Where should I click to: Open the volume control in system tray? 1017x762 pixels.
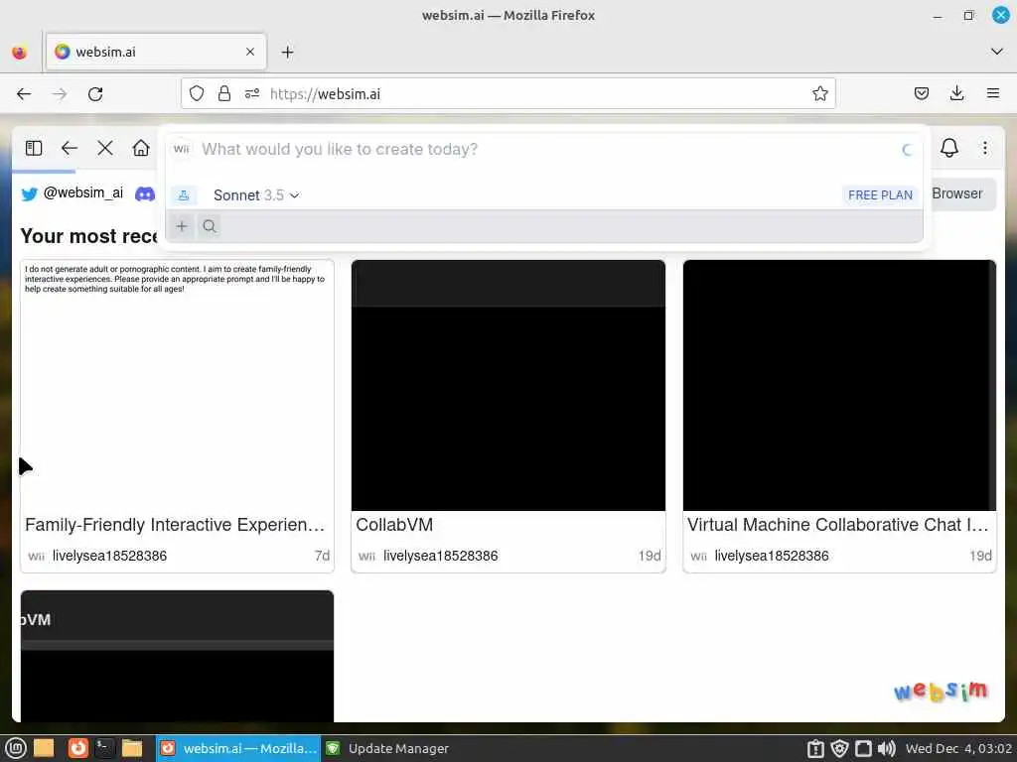point(886,748)
